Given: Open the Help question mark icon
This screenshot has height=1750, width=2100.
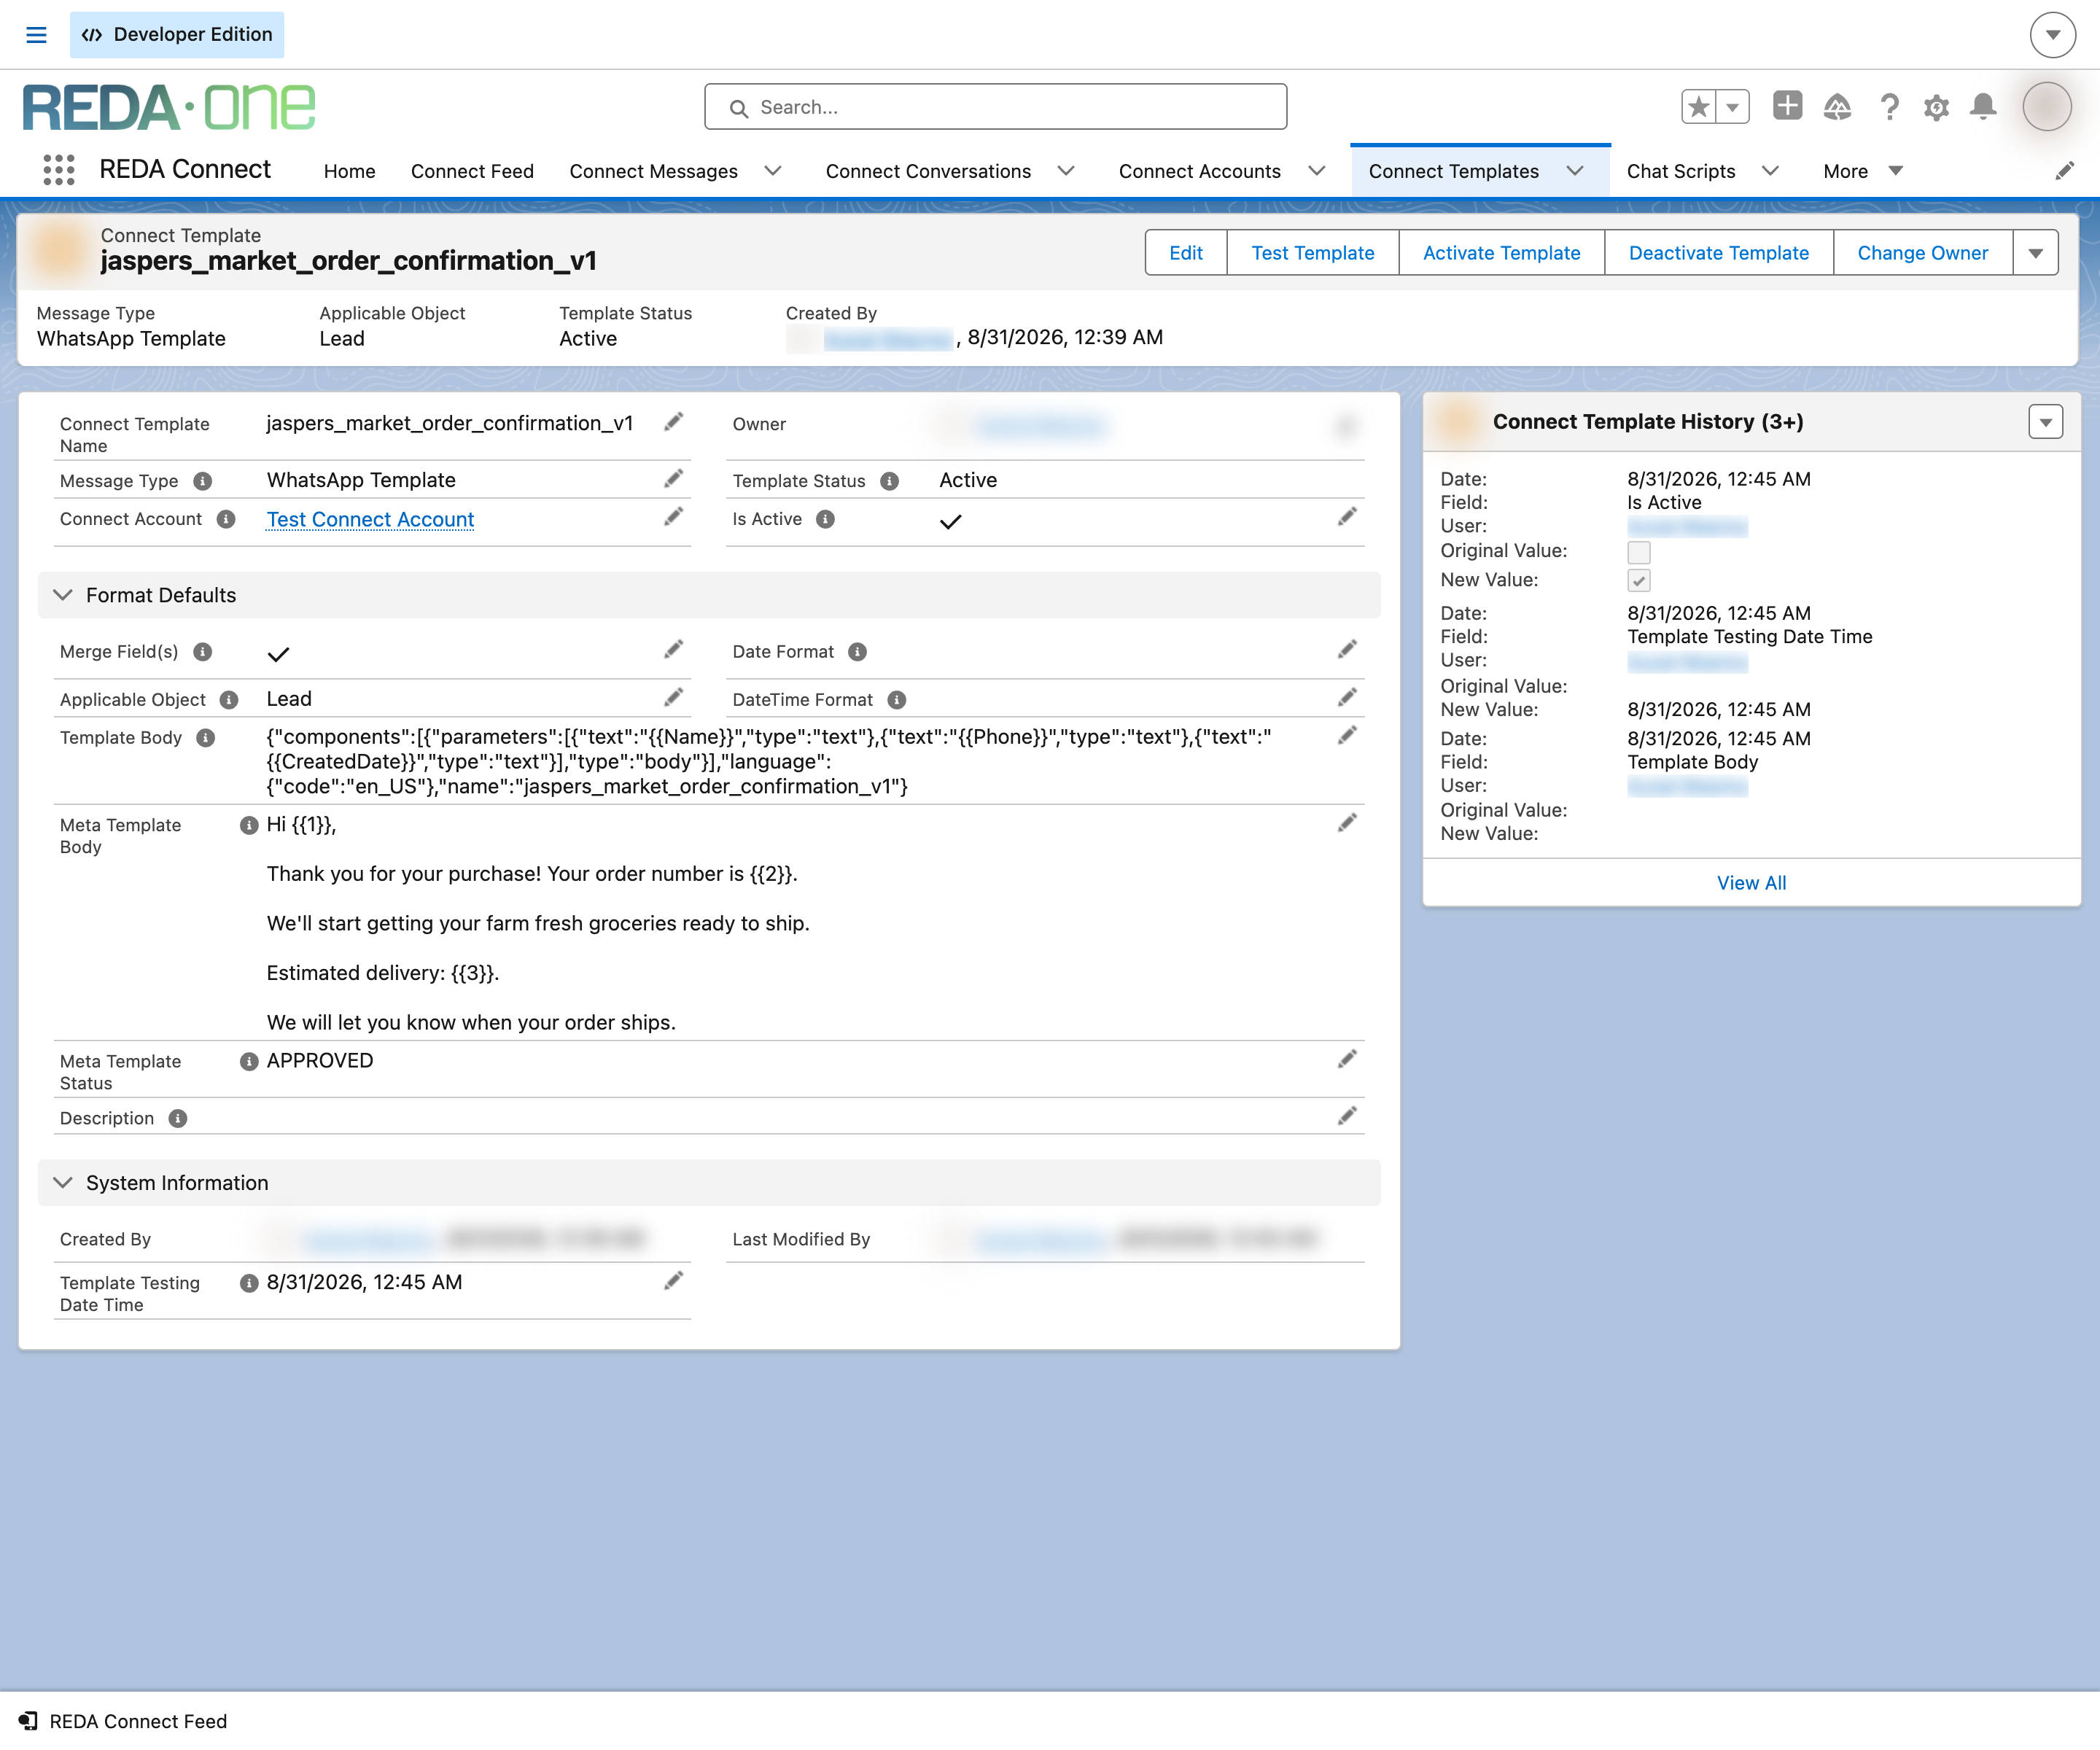Looking at the screenshot, I should [1889, 106].
